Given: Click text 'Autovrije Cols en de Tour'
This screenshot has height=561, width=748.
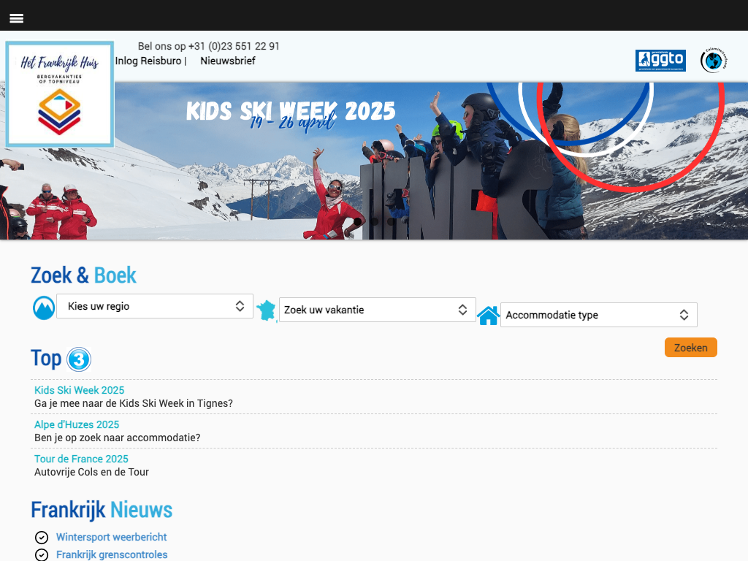Looking at the screenshot, I should 91,473.
